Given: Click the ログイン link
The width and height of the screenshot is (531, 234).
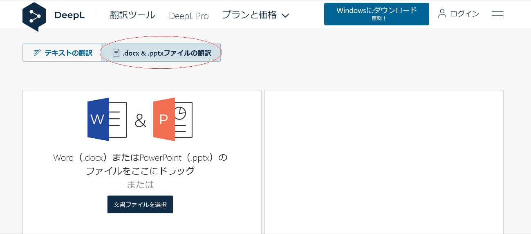Looking at the screenshot, I should click(x=464, y=14).
